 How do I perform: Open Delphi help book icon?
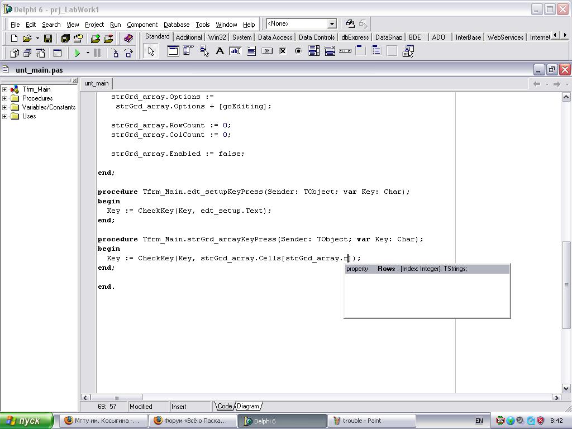point(128,39)
